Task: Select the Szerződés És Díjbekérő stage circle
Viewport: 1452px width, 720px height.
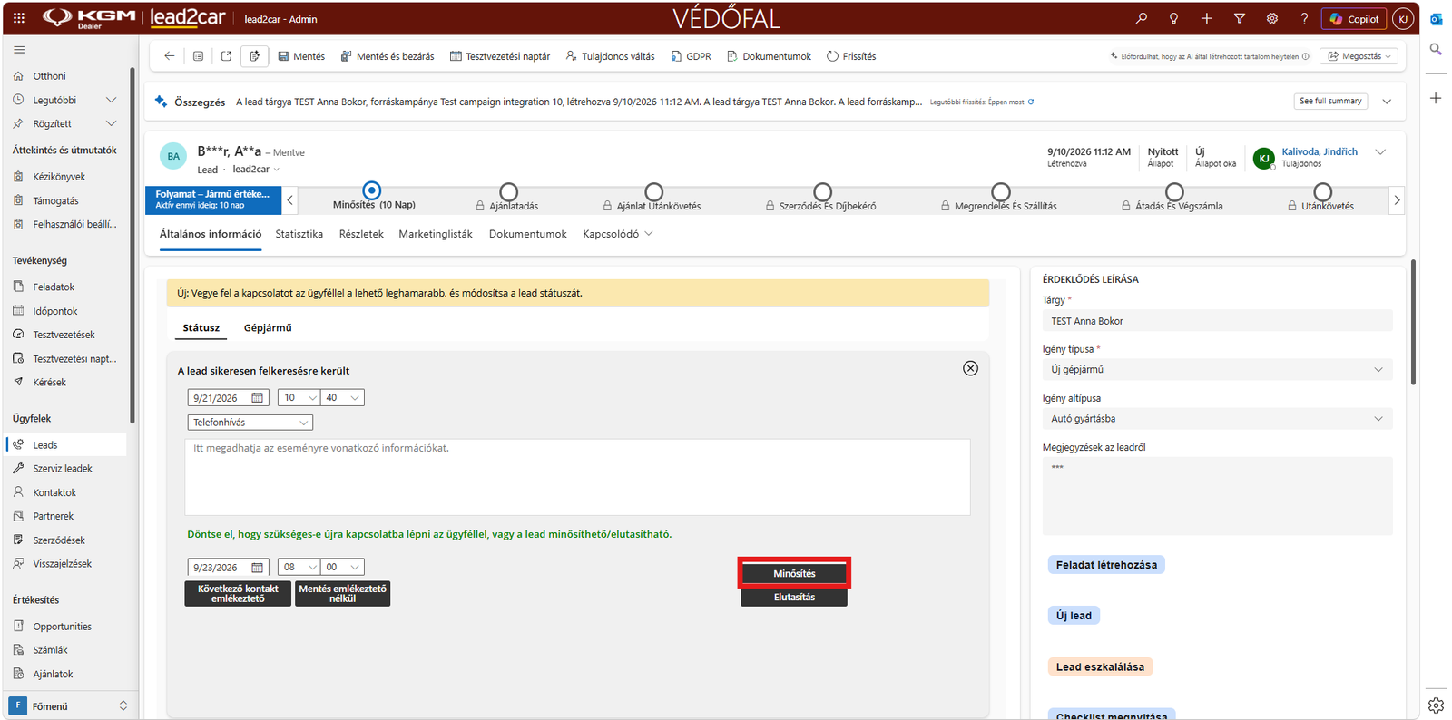Action: coord(822,192)
